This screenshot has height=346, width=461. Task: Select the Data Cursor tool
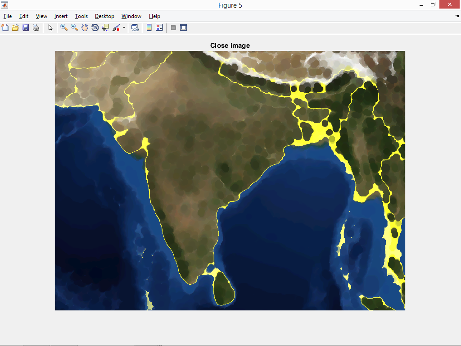[x=104, y=27]
